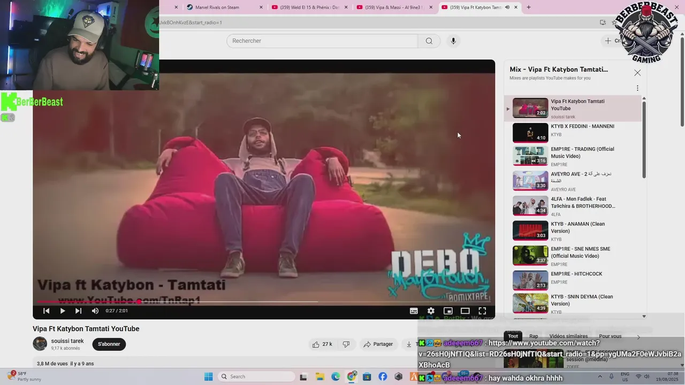The height and width of the screenshot is (385, 685).
Task: Open install app icon in address bar
Action: [x=603, y=22]
